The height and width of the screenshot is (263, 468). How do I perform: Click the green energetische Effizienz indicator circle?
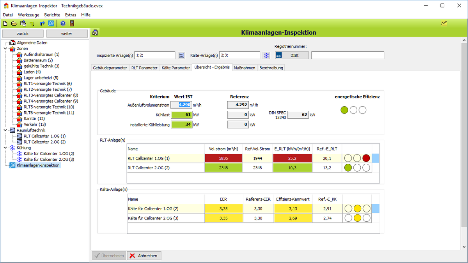344,110
